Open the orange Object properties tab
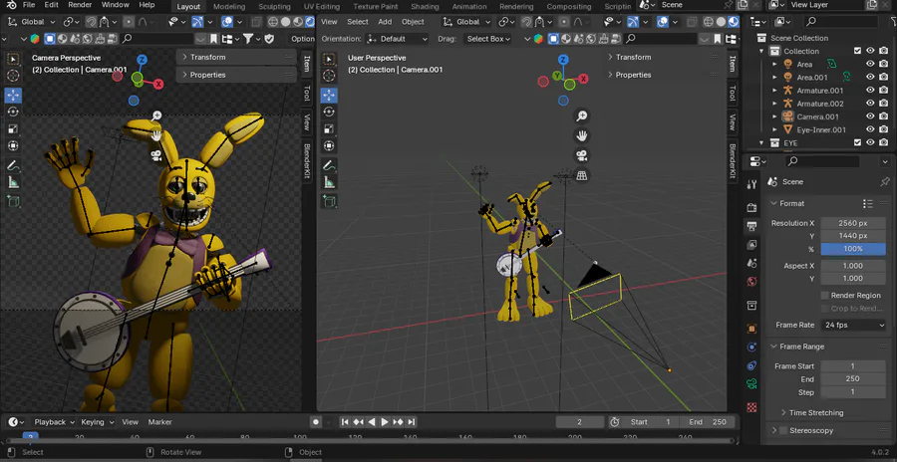 (751, 329)
